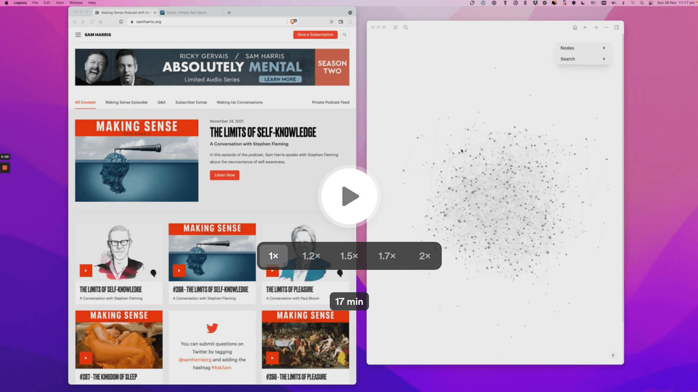Reload the samharris.org page
Image resolution: width=698 pixels, height=392 pixels.
tap(92, 22)
